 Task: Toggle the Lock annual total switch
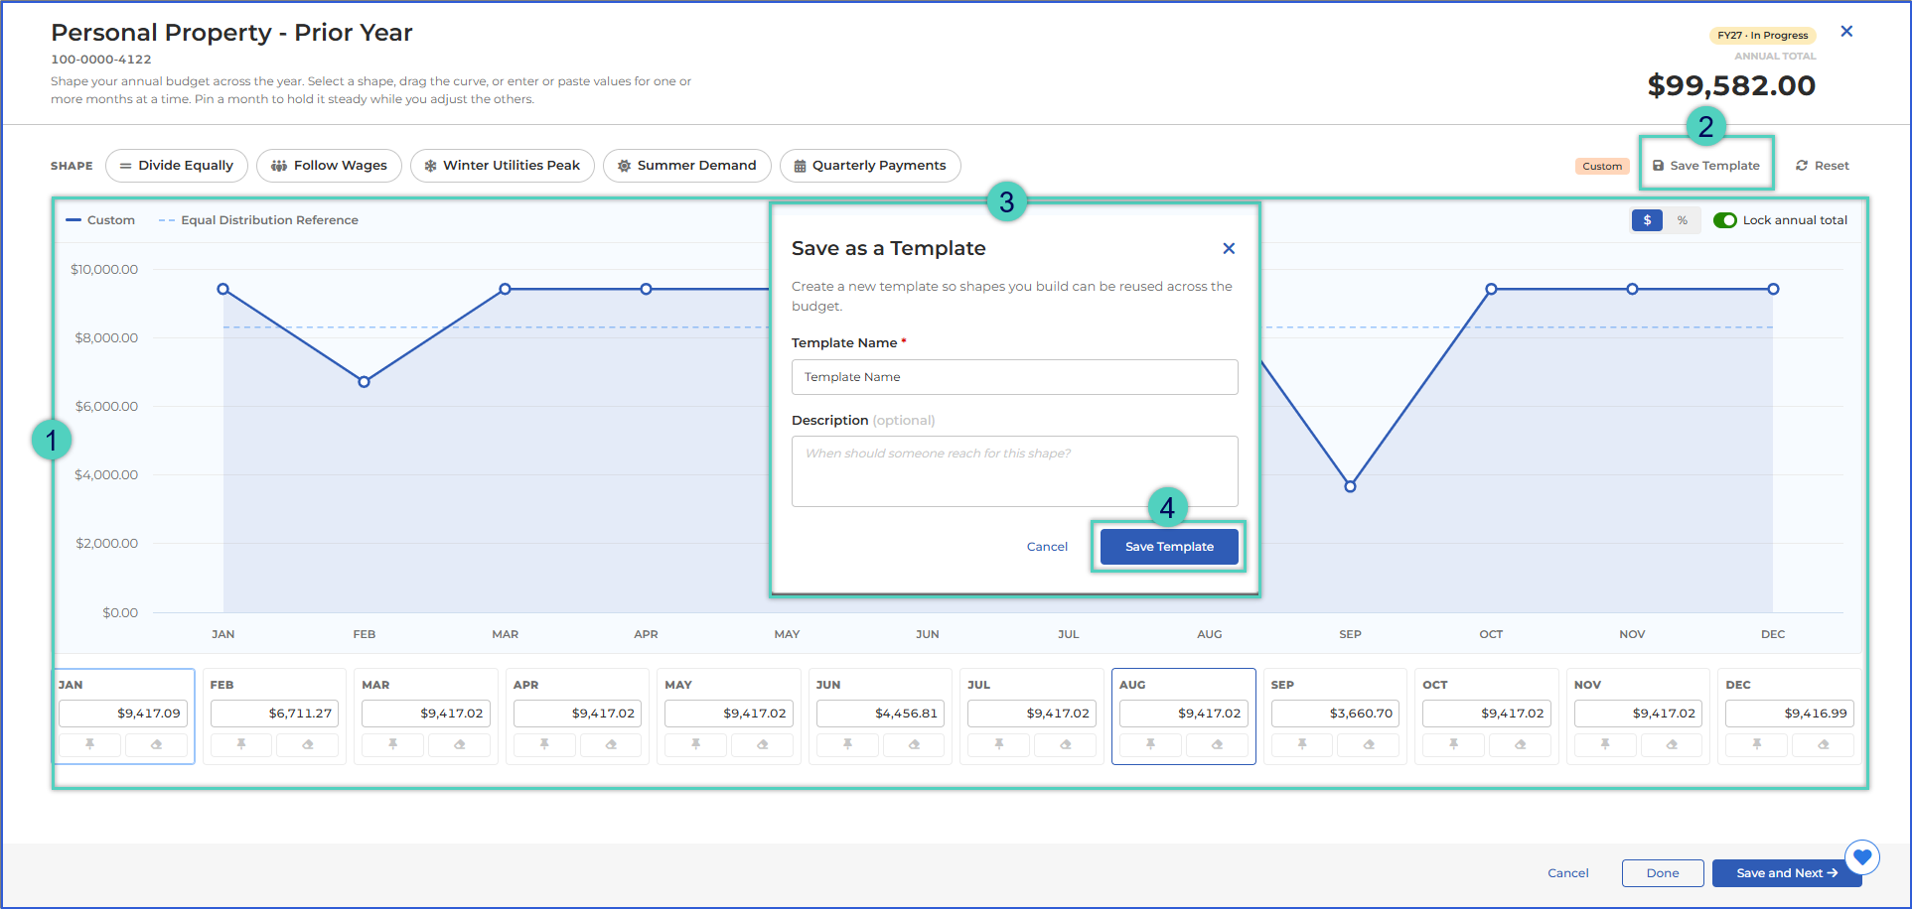[1725, 220]
